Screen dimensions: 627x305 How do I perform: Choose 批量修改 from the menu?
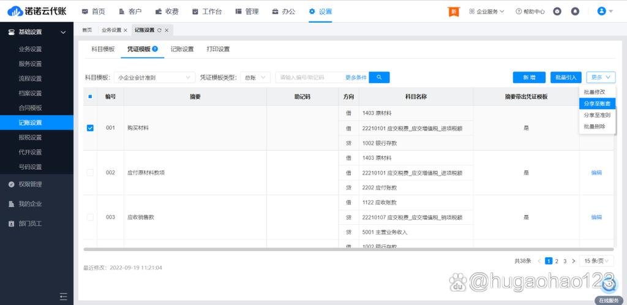[x=597, y=92]
